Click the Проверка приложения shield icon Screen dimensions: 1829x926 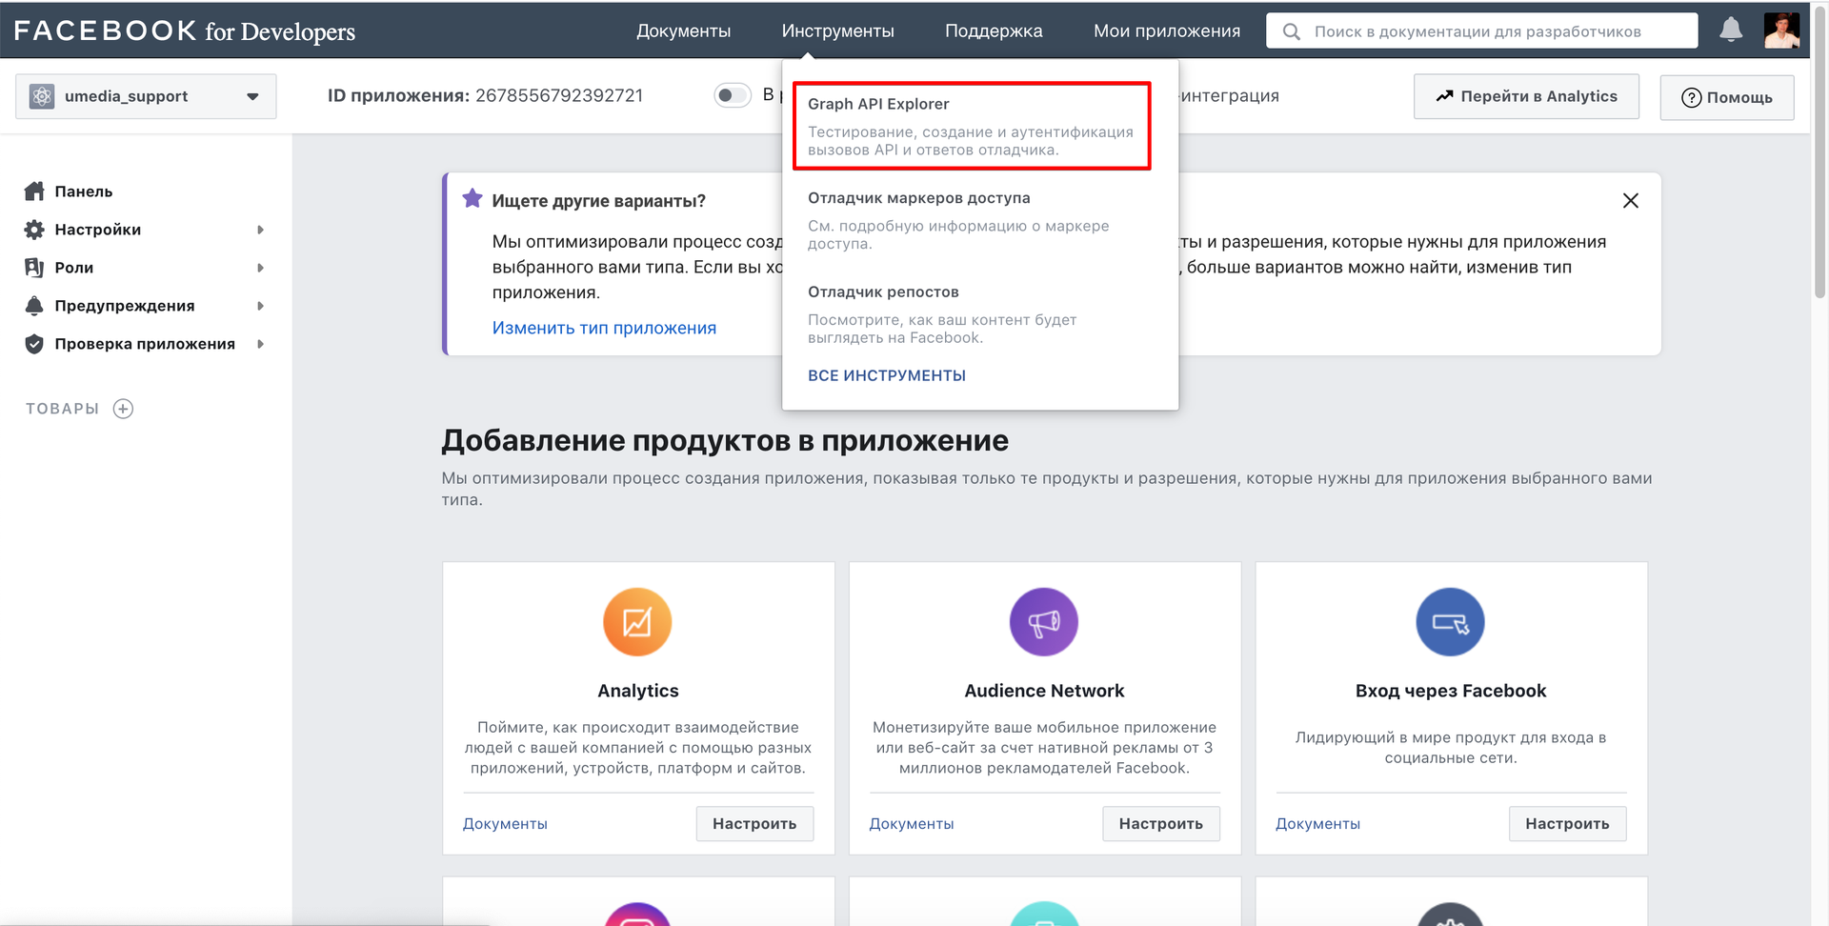pyautogui.click(x=34, y=344)
